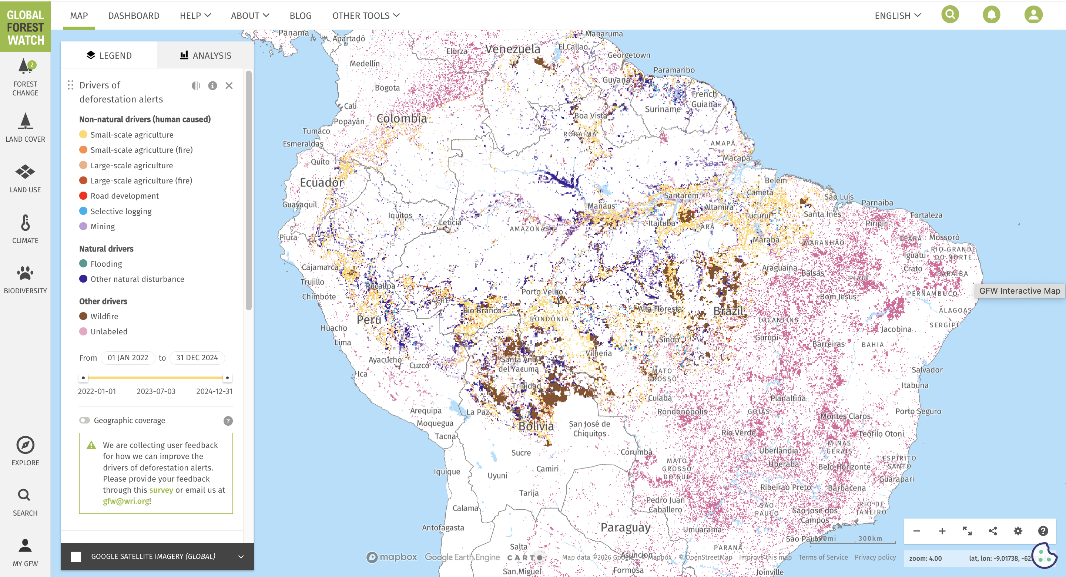Click the map share icon
1066x577 pixels.
pos(992,531)
